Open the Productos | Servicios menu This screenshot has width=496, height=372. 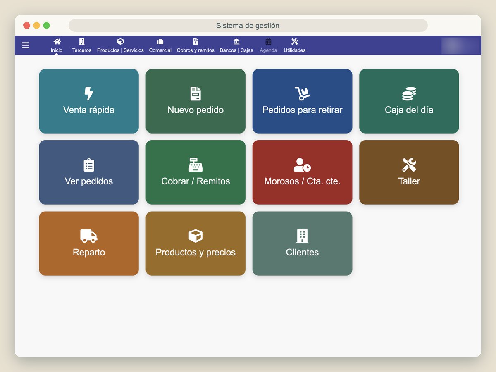[x=120, y=45]
